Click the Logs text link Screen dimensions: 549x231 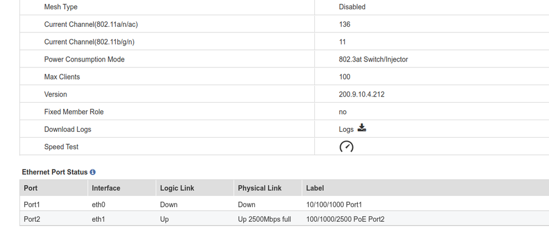(x=346, y=129)
